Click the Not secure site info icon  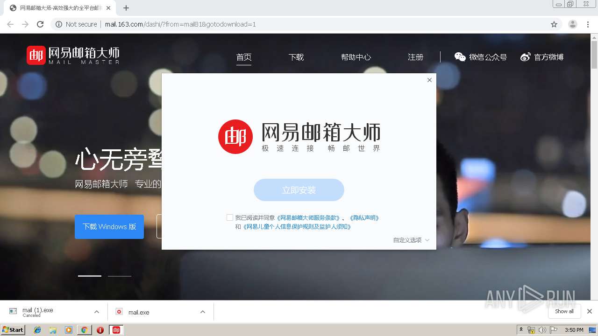point(59,24)
